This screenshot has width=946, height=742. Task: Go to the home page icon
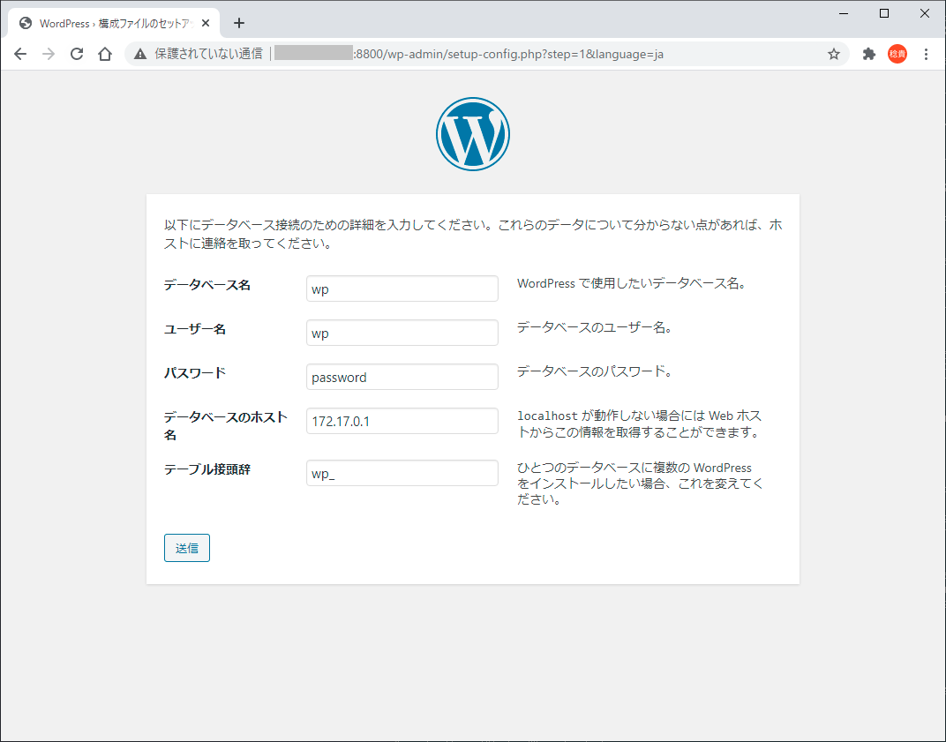(105, 55)
